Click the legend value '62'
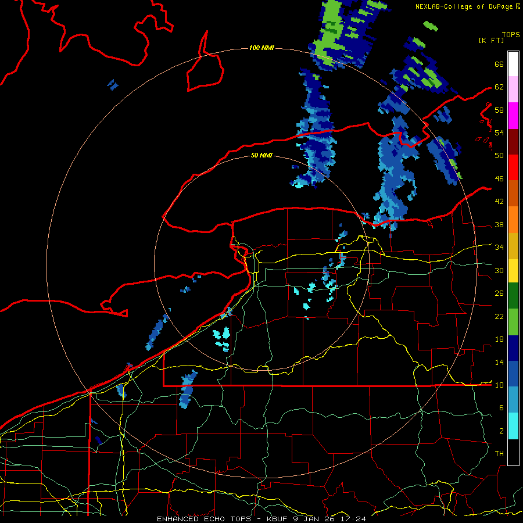The height and width of the screenshot is (523, 523). pos(499,87)
